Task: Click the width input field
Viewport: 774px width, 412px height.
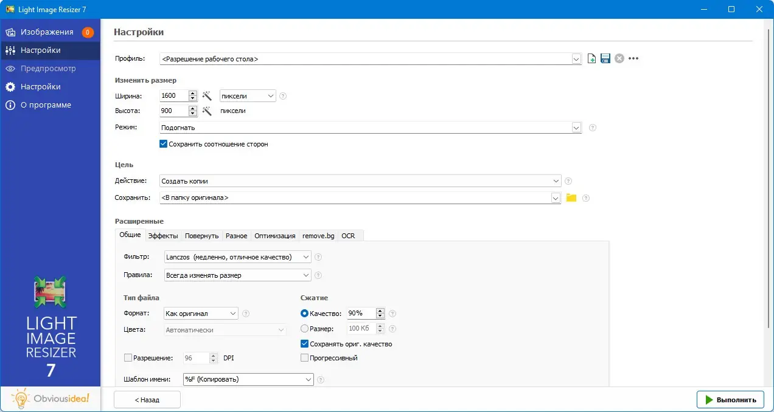Action: [x=173, y=95]
